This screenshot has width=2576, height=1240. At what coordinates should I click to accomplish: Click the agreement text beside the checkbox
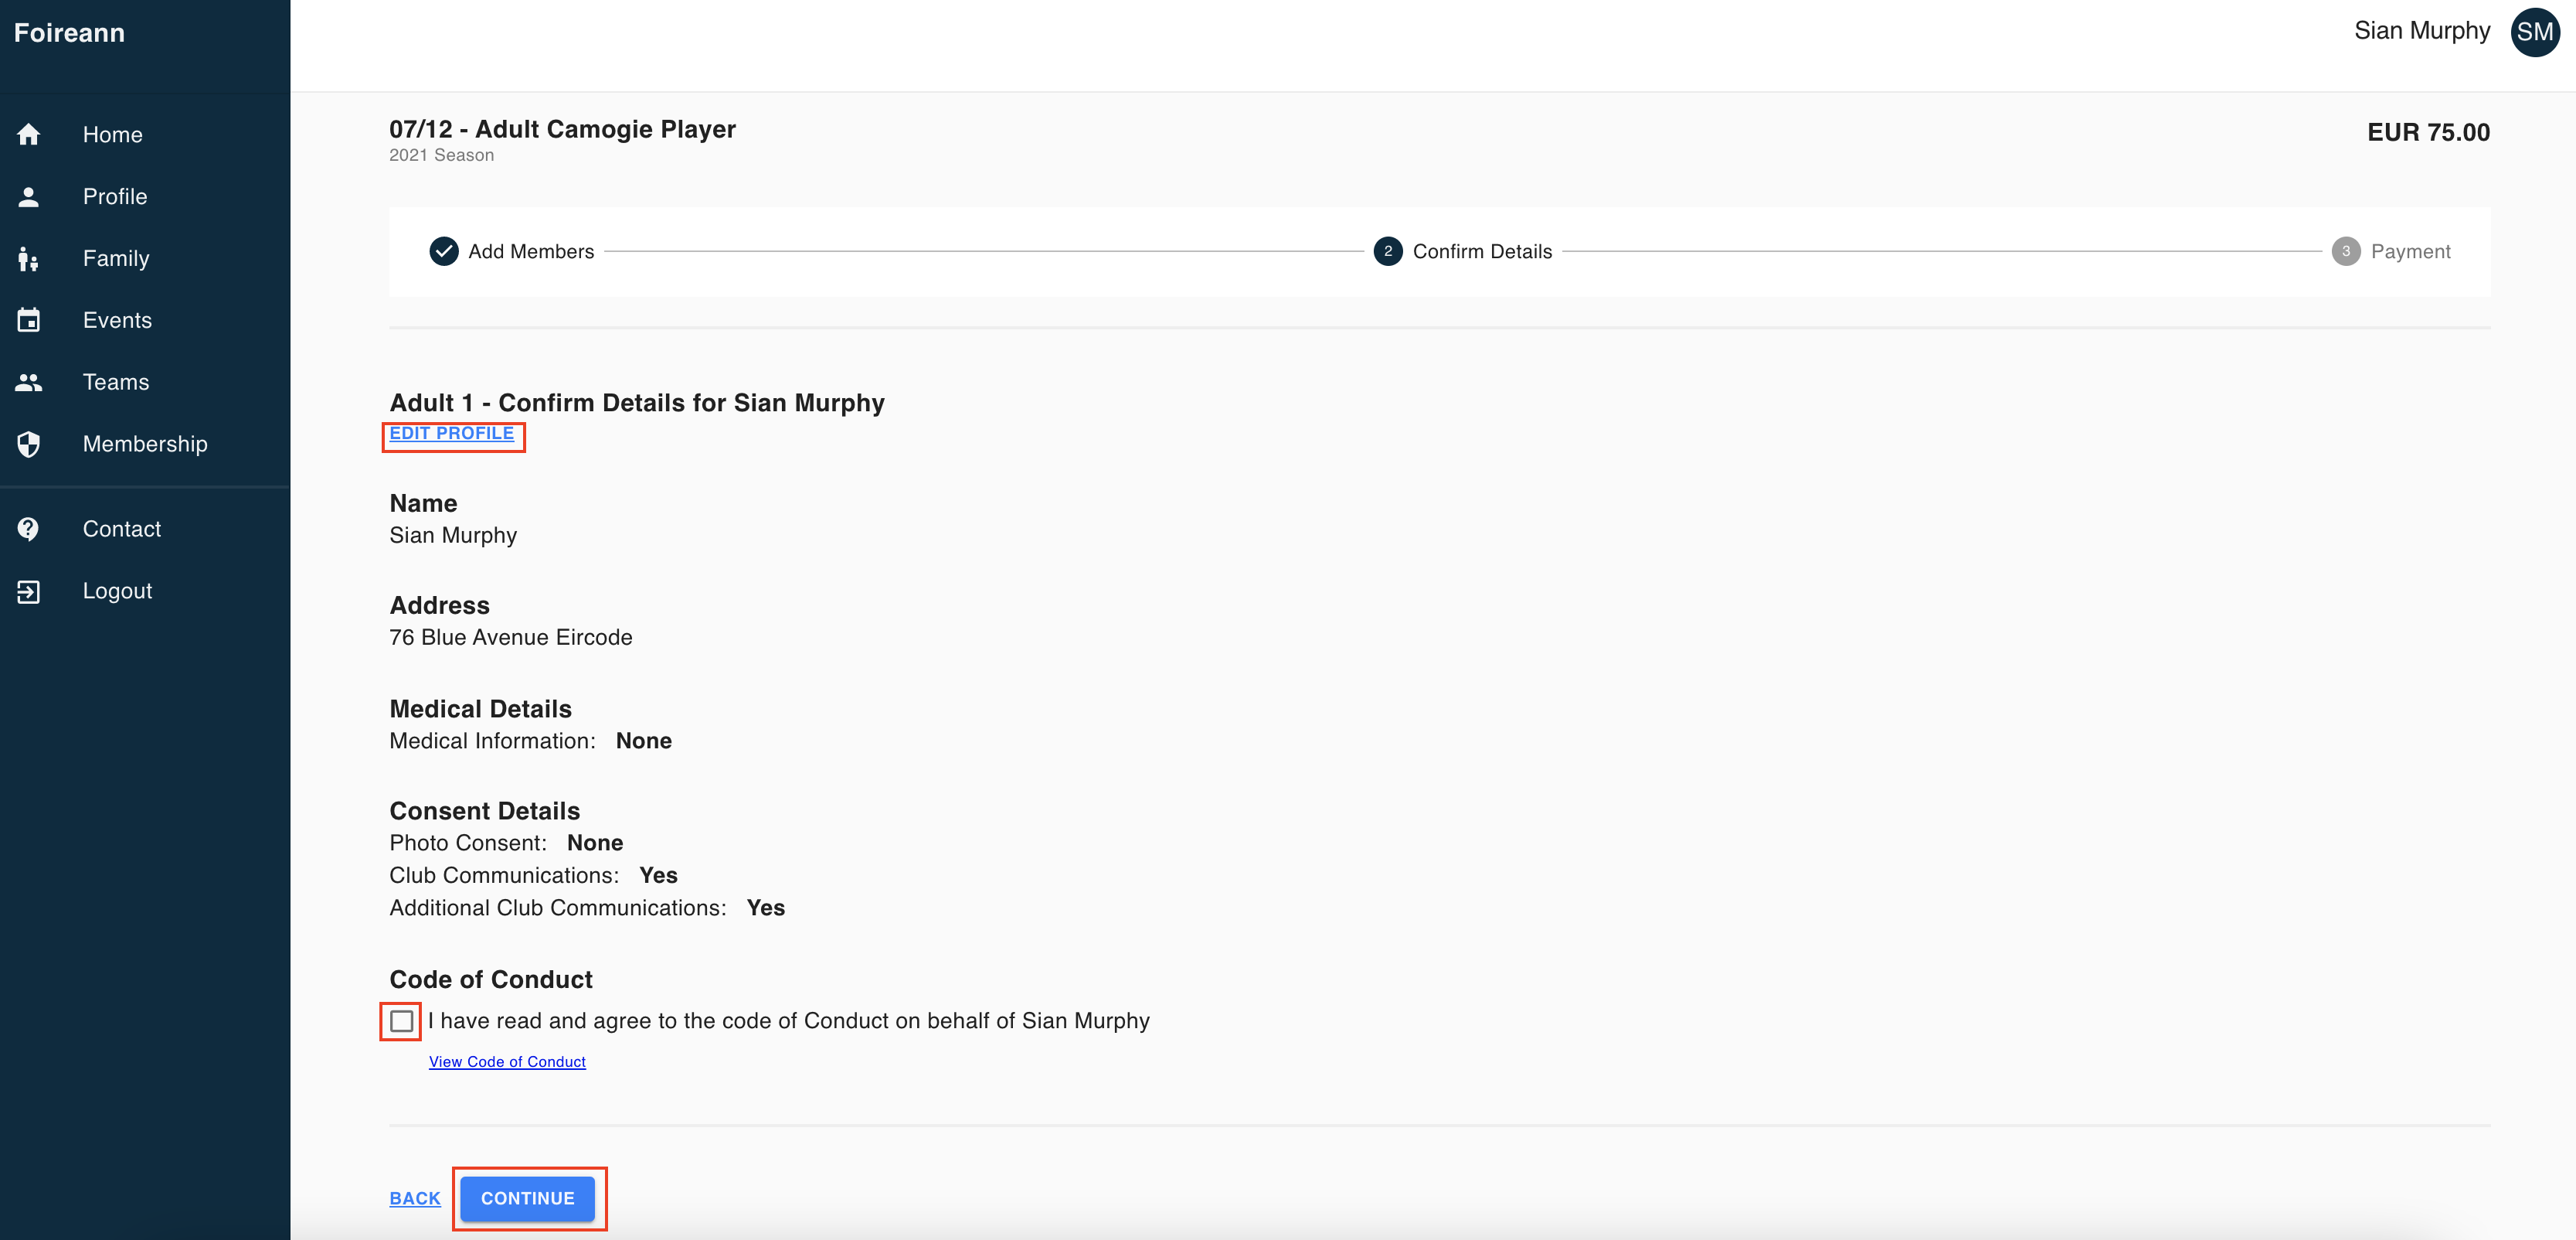(x=788, y=1020)
